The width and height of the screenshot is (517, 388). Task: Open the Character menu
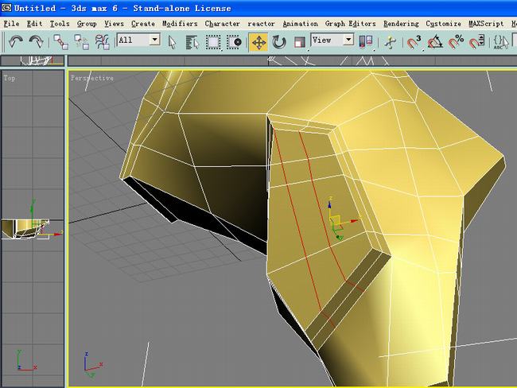[222, 24]
